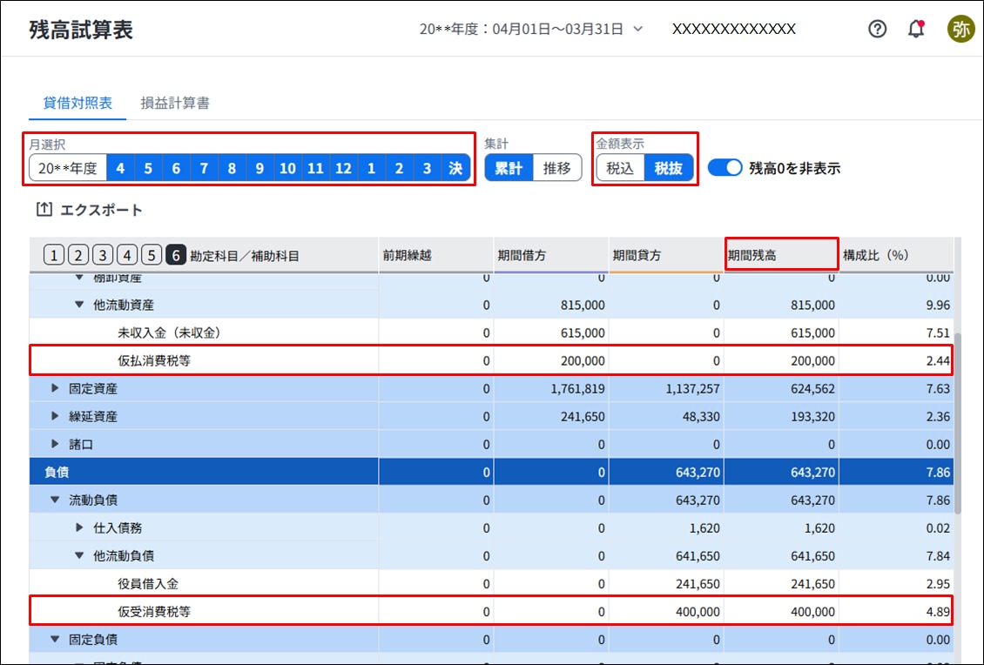
Task: Set hierarchy level 3 button
Action: pos(103,255)
